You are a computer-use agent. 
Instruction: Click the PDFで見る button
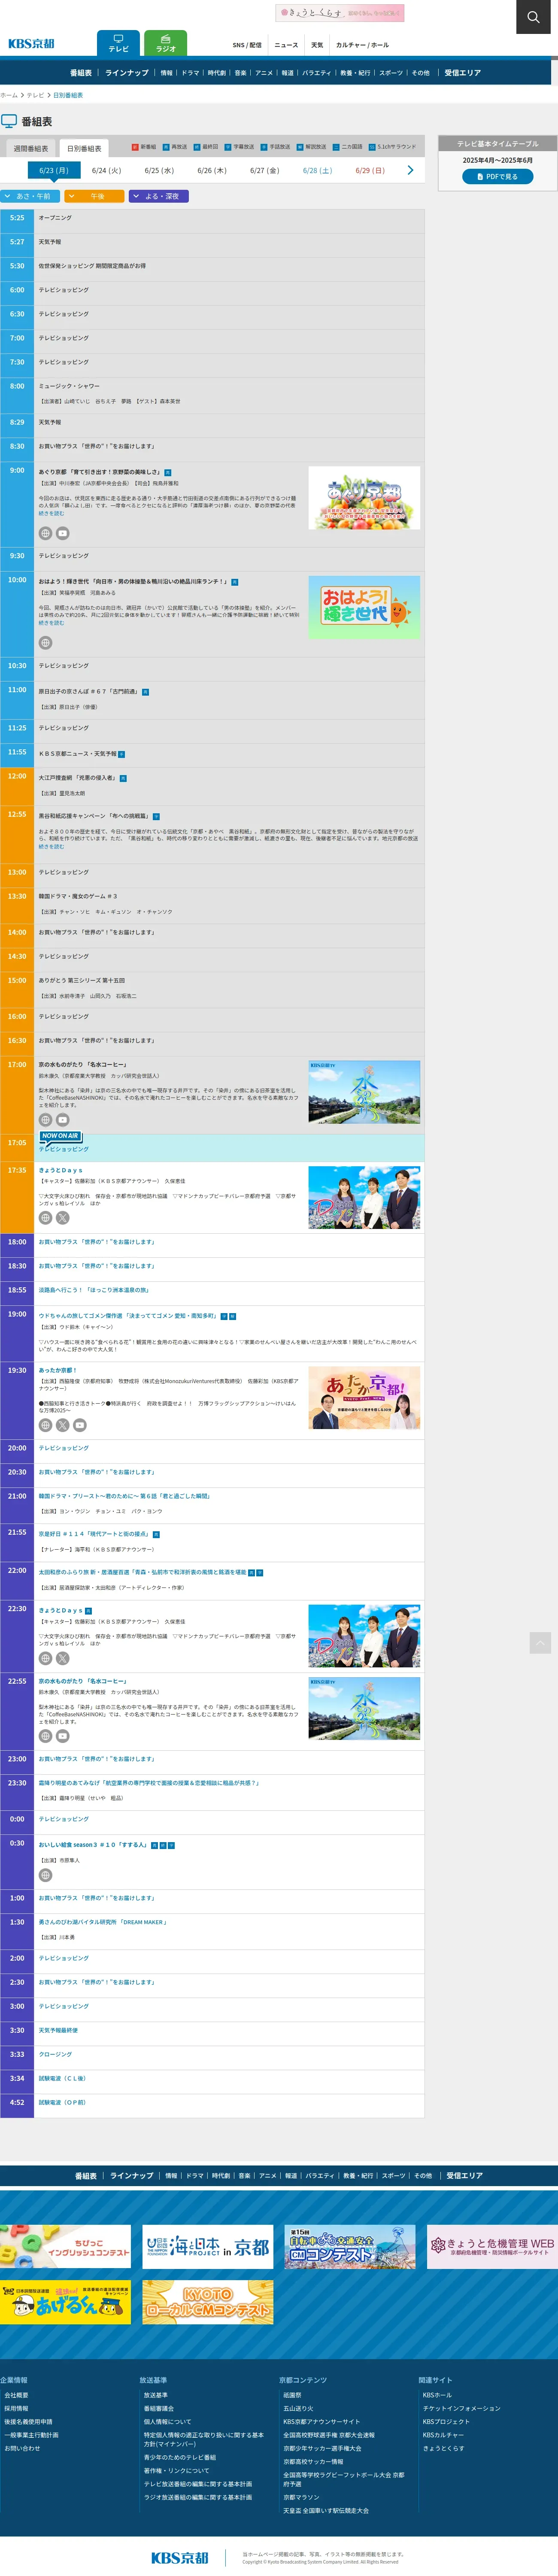(x=497, y=177)
